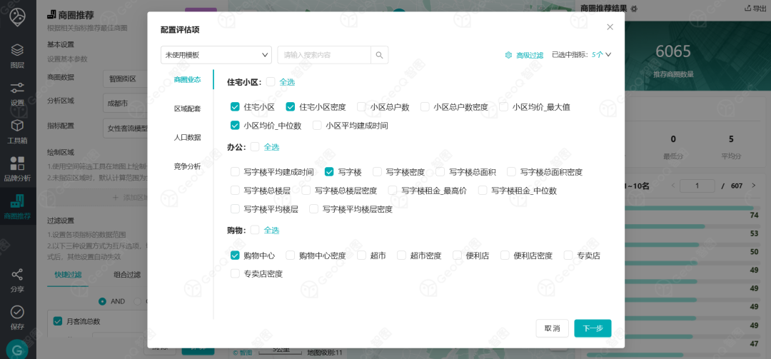
Task: Select the 品牌分析 brand analysis icon
Action: [x=17, y=164]
